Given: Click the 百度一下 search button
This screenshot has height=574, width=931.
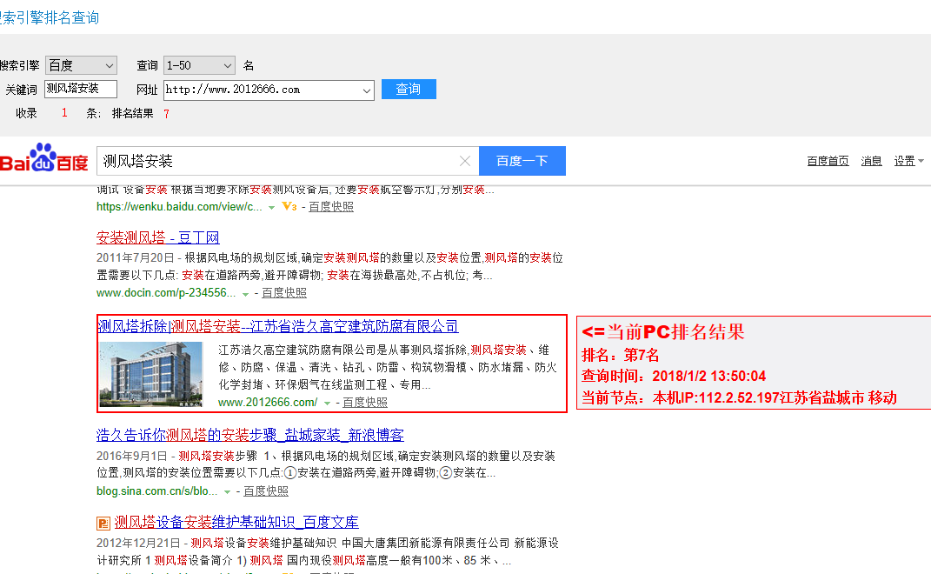Looking at the screenshot, I should click(522, 161).
